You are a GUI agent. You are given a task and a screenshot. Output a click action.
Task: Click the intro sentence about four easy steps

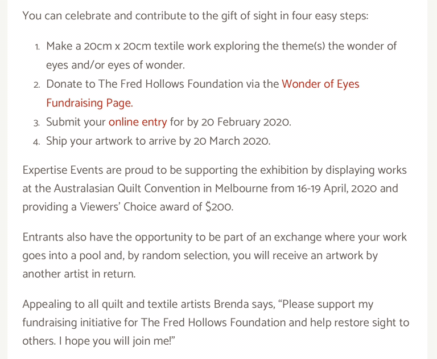[x=195, y=15]
